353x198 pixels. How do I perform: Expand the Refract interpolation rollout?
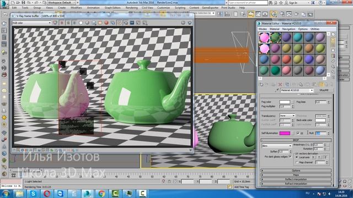tap(296, 184)
